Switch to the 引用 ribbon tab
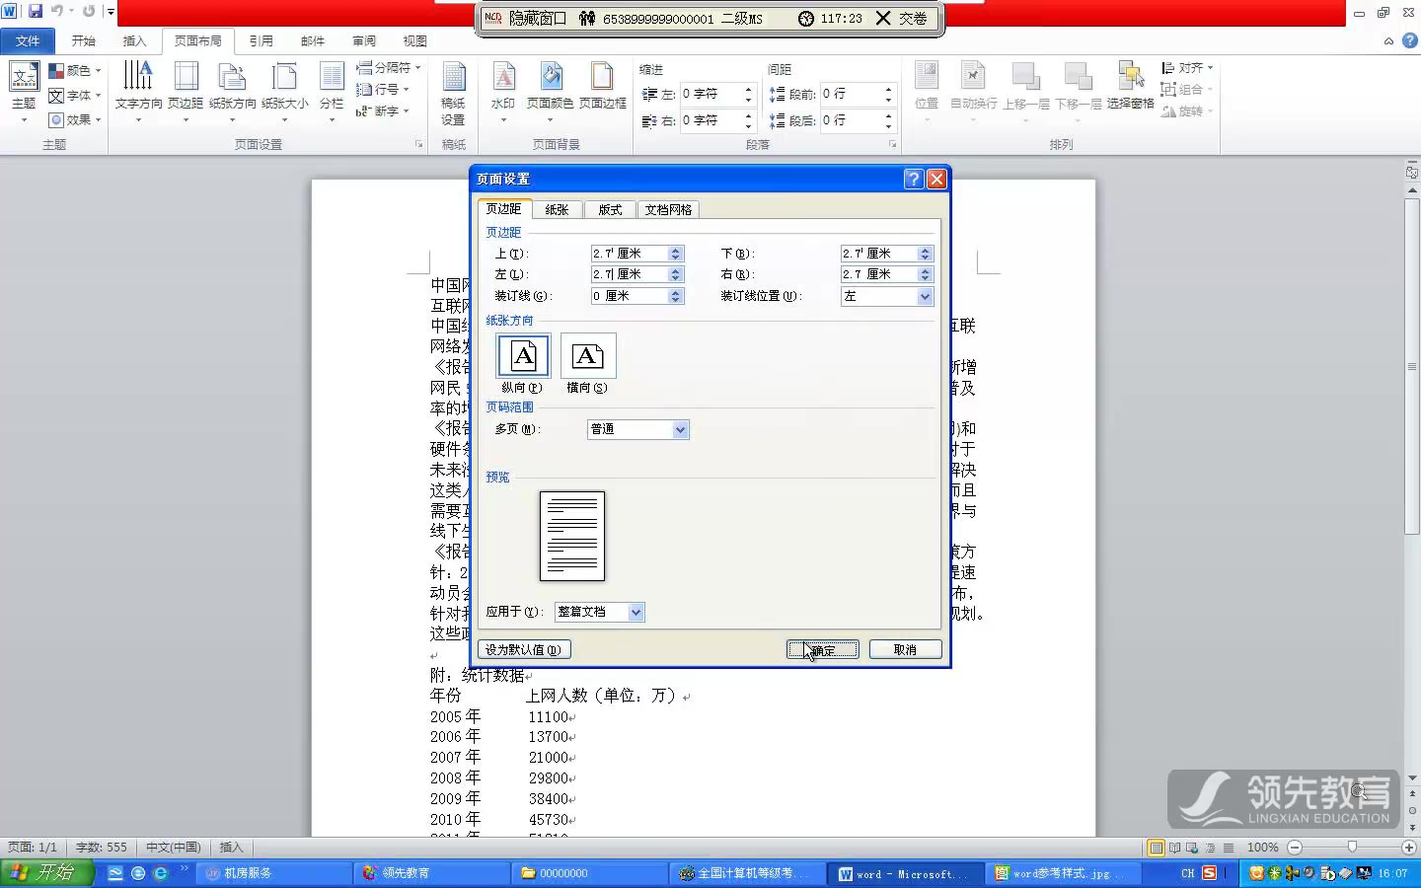Screen dimensions: 1421x888 (x=261, y=40)
